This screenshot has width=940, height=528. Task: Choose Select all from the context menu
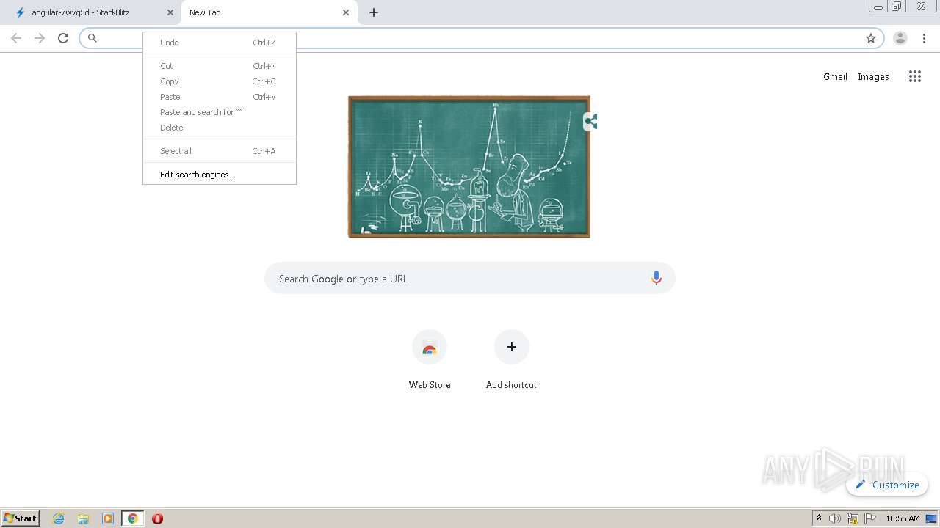220,151
